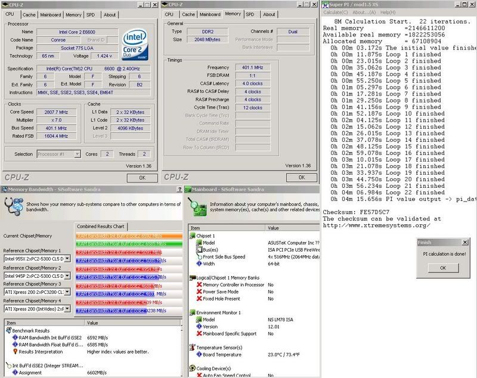Click the Mainboard magnifier icon in Sandra
Viewport: 477px width, 378px height.
(x=197, y=207)
